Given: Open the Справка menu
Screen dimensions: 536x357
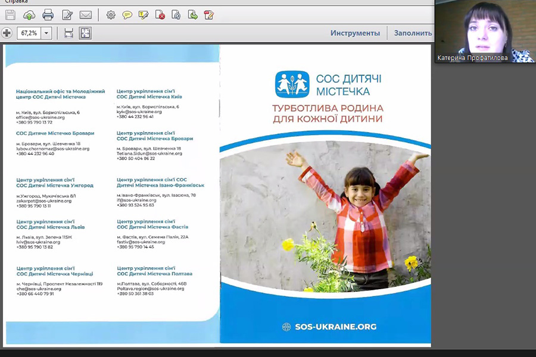Looking at the screenshot, I should point(15,2).
